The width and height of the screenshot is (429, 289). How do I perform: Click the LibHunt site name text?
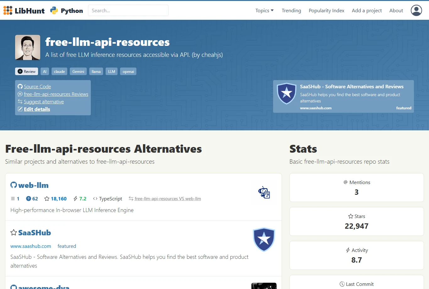pyautogui.click(x=30, y=11)
